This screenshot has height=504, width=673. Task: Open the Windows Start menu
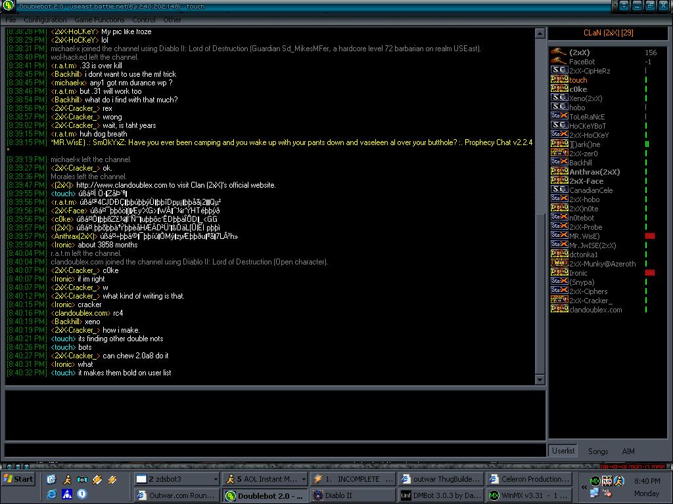[x=18, y=479]
